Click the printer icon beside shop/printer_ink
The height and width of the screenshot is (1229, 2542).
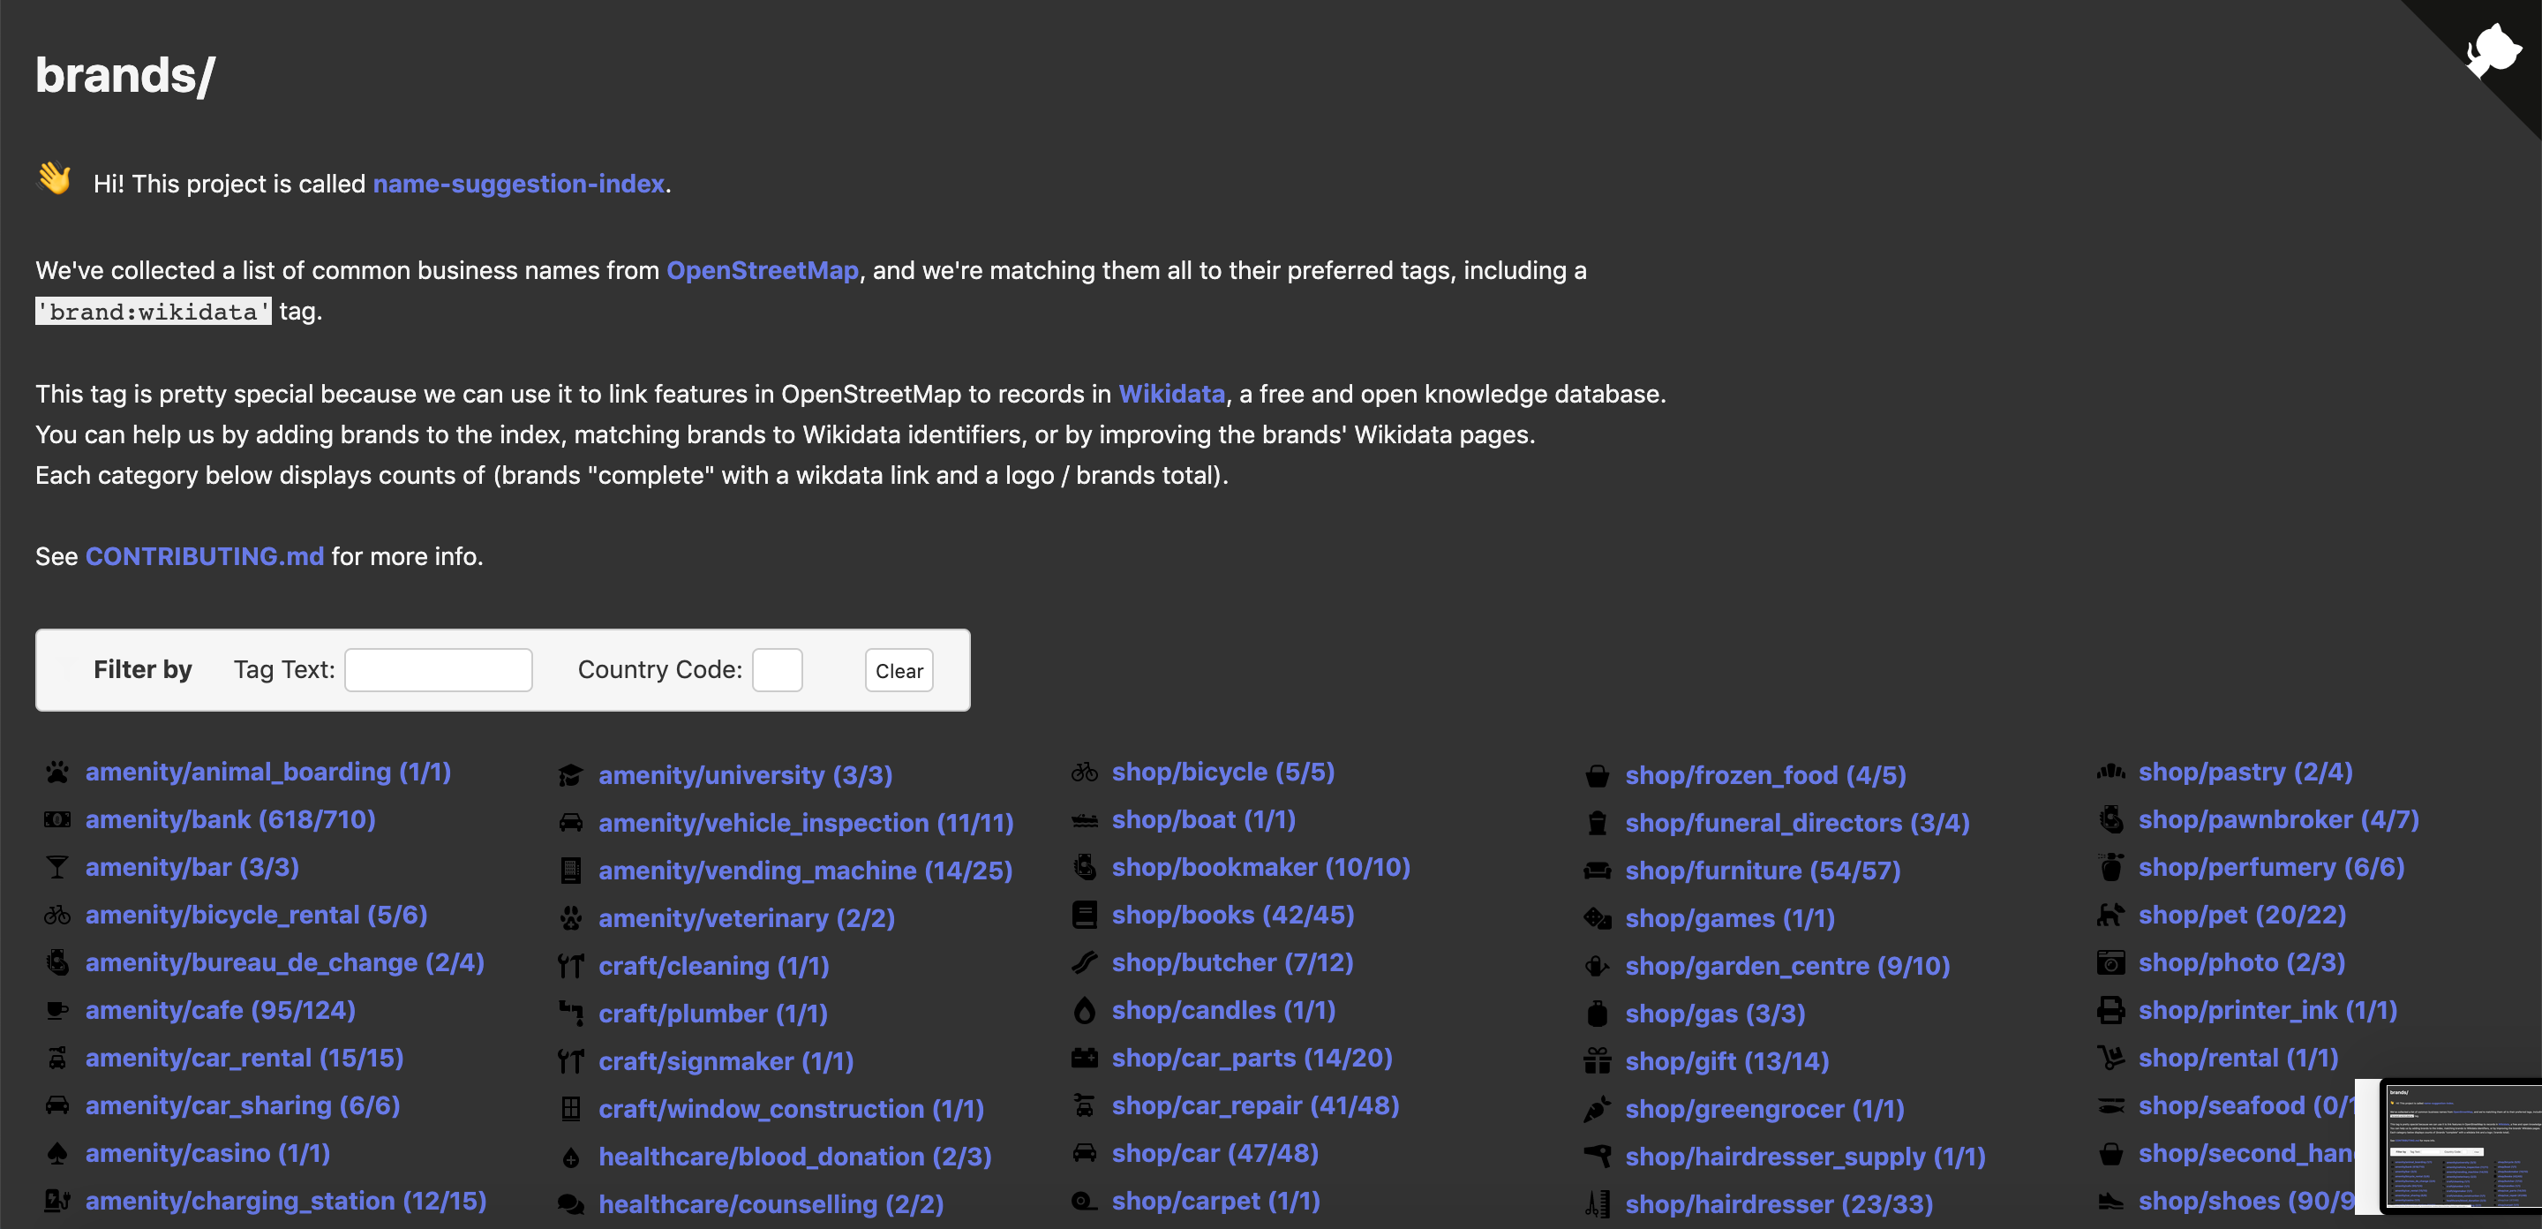click(x=2110, y=1011)
